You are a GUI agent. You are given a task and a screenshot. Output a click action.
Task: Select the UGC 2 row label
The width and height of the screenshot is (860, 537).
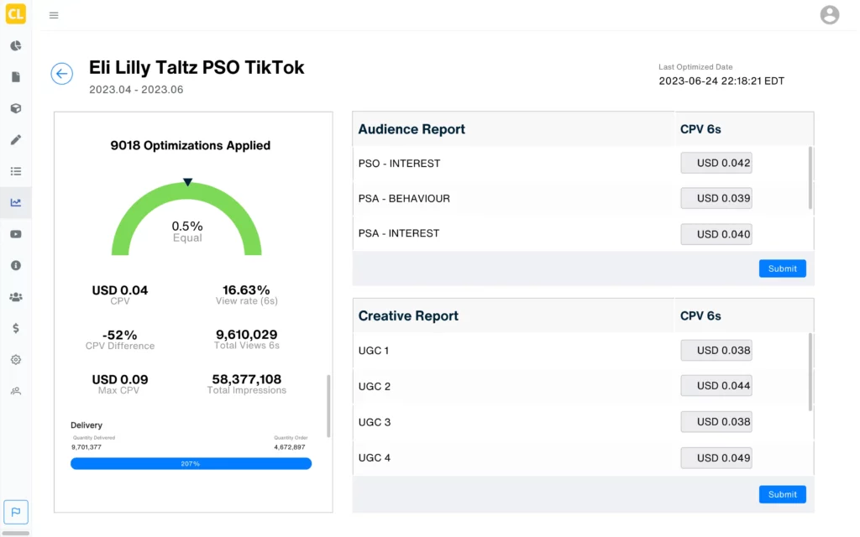pyautogui.click(x=375, y=386)
